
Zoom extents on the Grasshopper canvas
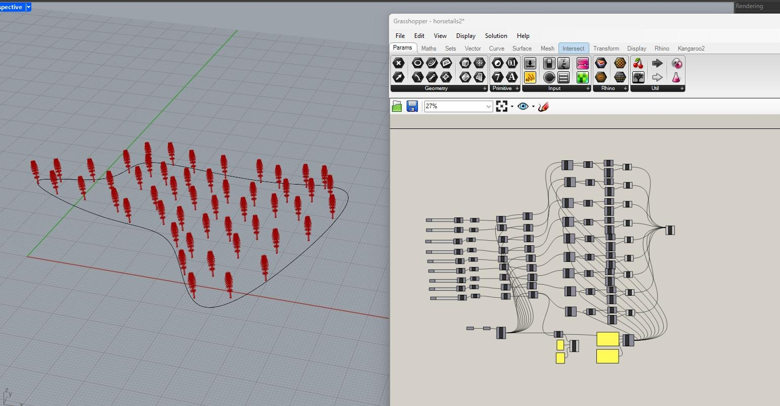click(x=502, y=106)
